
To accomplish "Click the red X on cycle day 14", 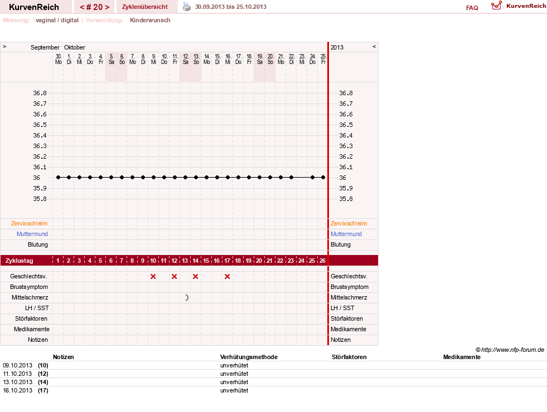I will tap(195, 277).
